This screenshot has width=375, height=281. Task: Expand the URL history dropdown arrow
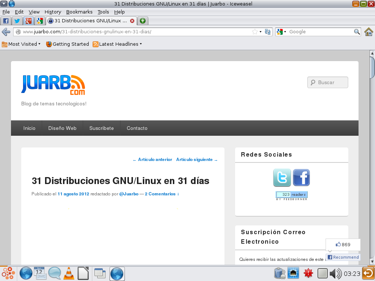point(260,31)
